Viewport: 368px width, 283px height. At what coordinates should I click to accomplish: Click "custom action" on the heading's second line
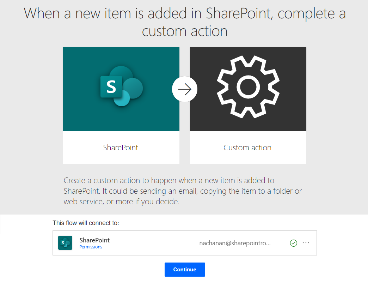pyautogui.click(x=184, y=31)
